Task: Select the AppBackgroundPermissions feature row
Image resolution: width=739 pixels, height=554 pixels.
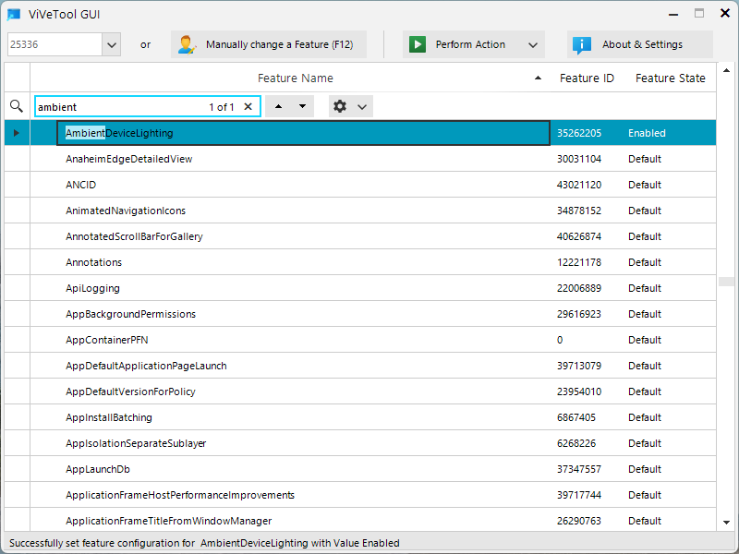Action: tap(130, 314)
